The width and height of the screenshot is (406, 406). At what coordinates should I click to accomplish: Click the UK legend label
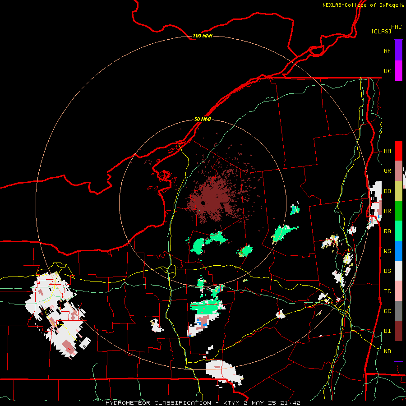point(387,71)
